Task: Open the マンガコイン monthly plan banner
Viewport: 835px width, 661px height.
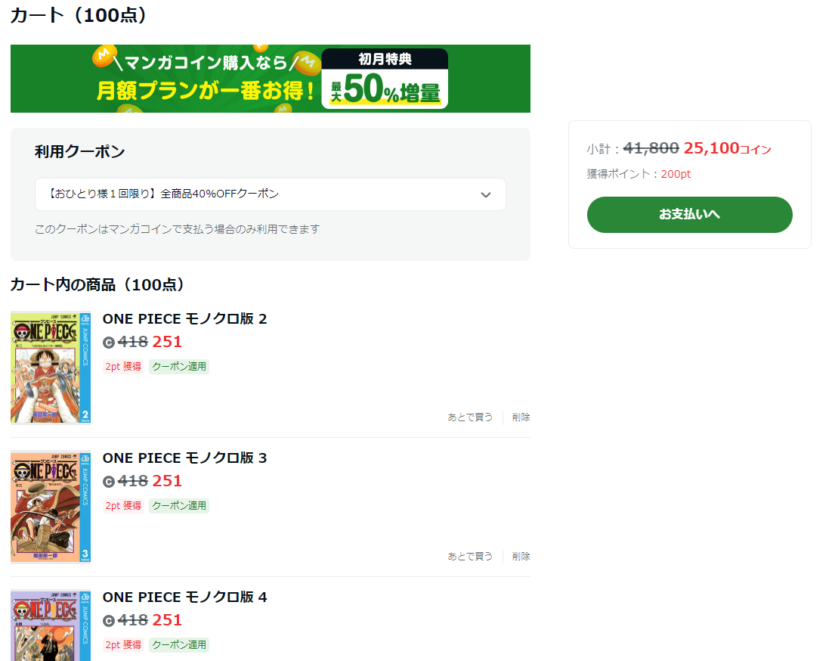Action: pyautogui.click(x=270, y=79)
